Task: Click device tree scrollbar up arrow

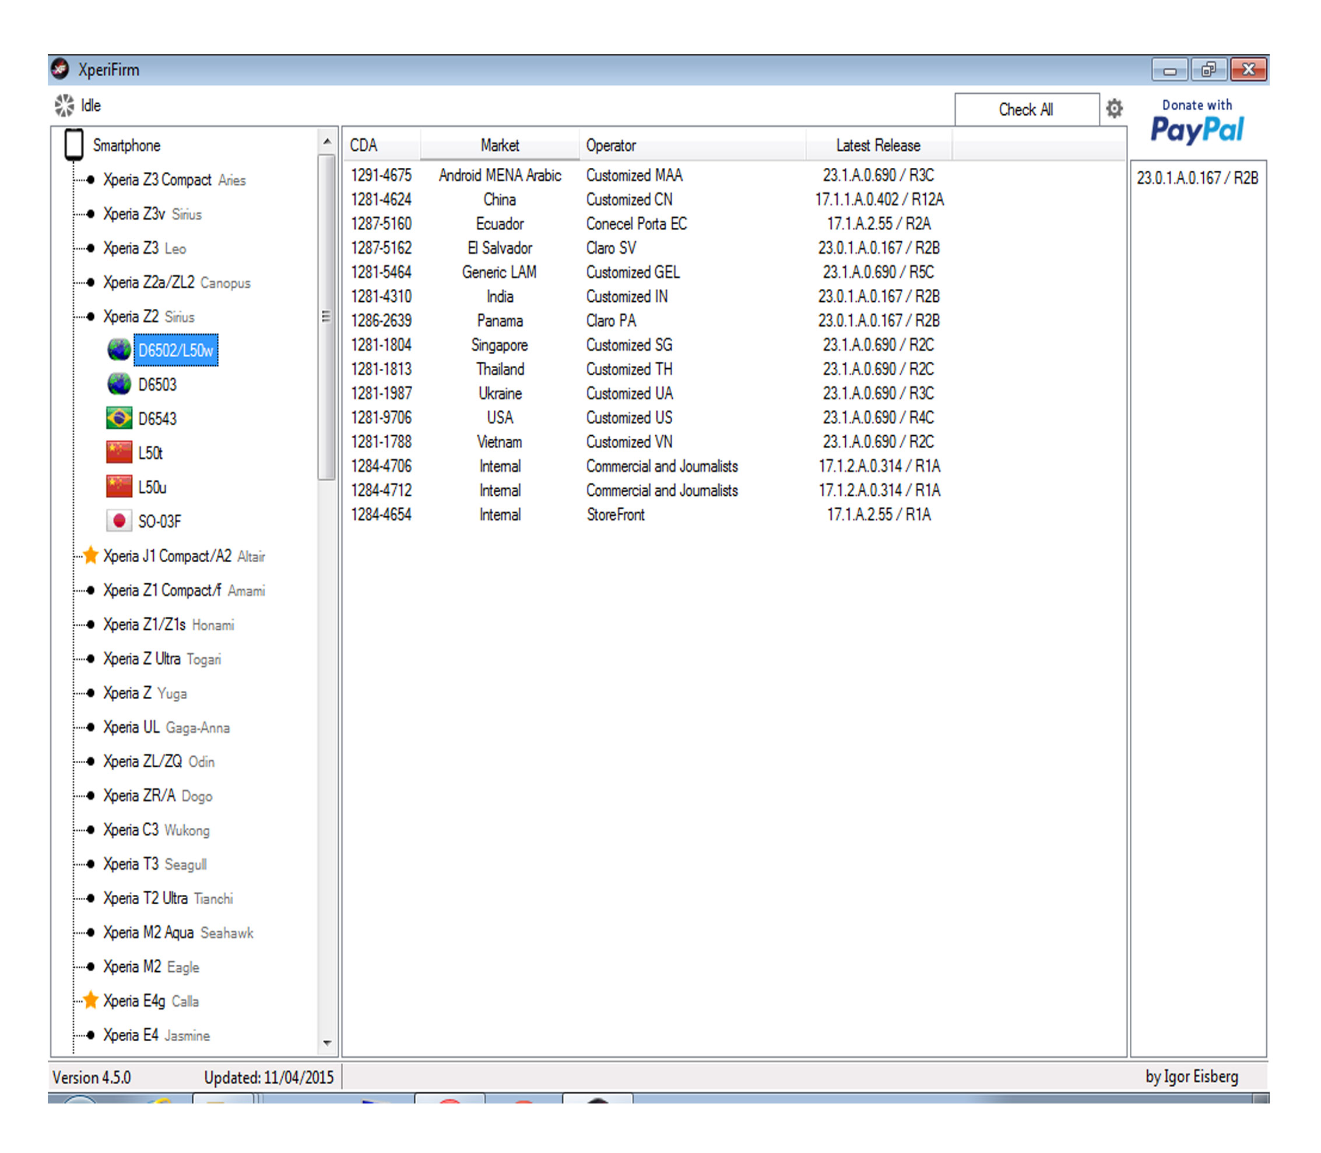Action: point(327,141)
